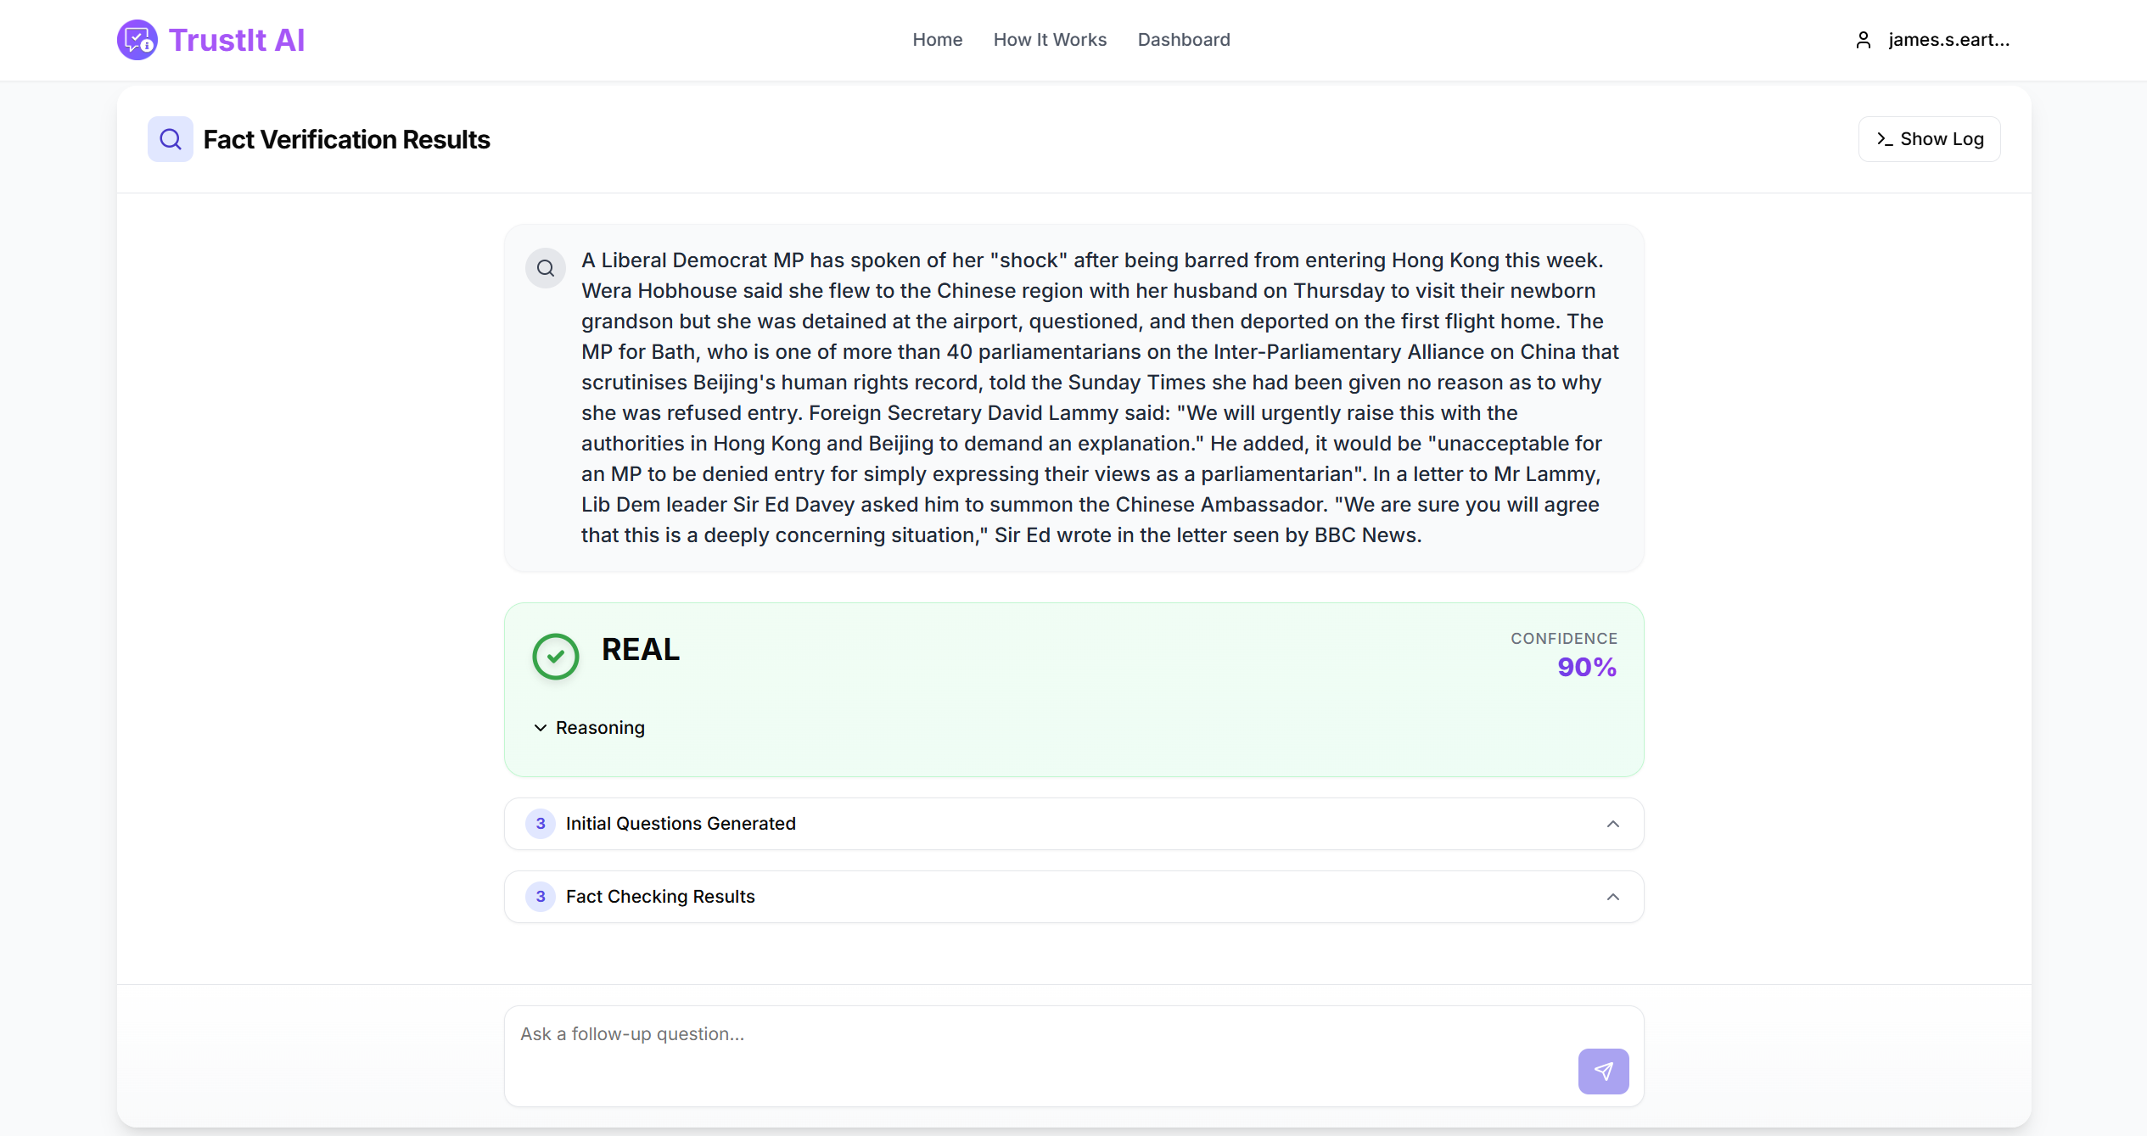Navigate to the Dashboard
This screenshot has height=1136, width=2147.
1184,40
